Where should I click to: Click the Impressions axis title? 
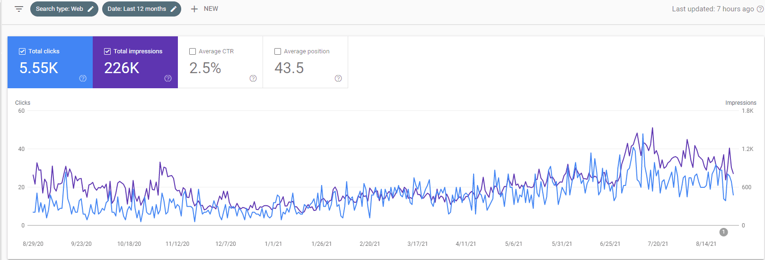[x=741, y=103]
